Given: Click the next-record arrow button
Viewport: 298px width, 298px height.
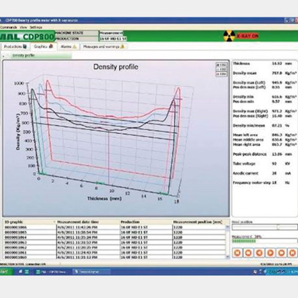Looking at the screenshot, I should 270,252.
